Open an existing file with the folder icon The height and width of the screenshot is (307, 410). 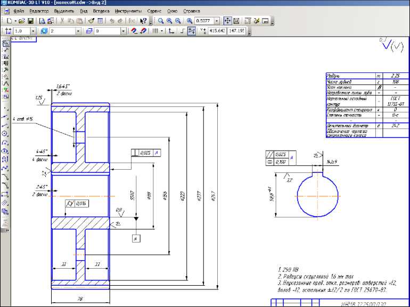pos(22,21)
